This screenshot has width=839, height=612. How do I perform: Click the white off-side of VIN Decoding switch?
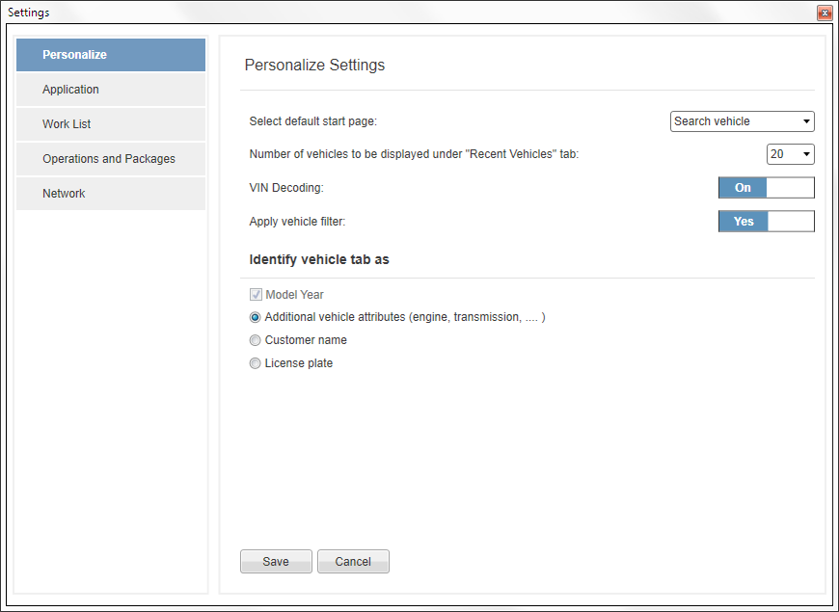pyautogui.click(x=791, y=188)
